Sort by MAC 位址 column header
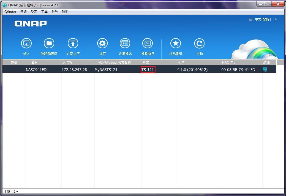Image resolution: width=286 pixels, height=196 pixels. pyautogui.click(x=229, y=63)
